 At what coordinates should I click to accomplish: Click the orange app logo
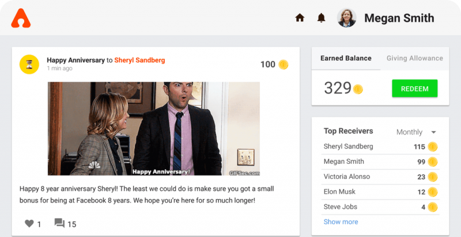coord(21,18)
